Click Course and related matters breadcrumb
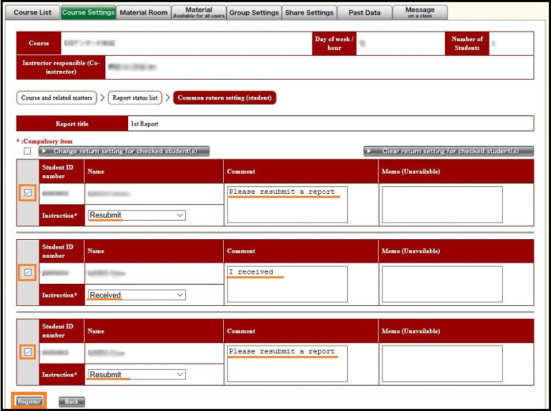Viewport: 551px width, 411px height. click(56, 98)
